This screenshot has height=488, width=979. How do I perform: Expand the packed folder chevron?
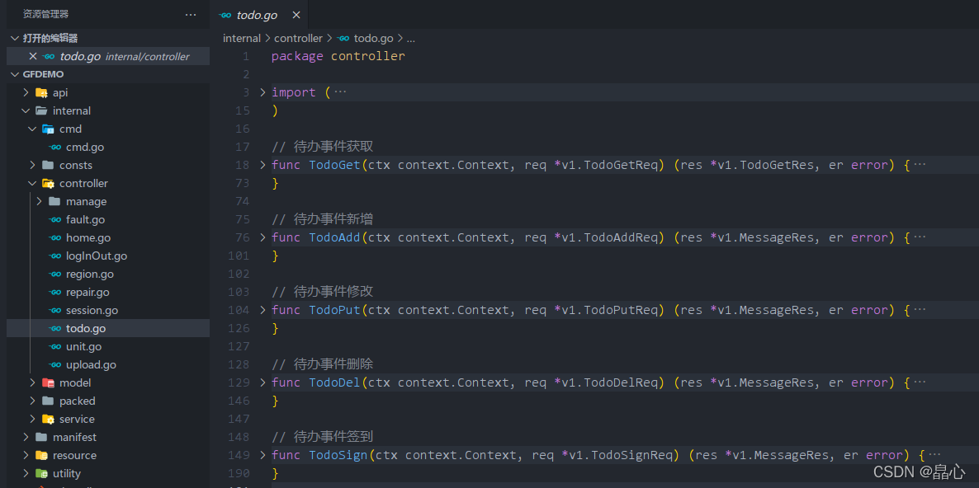pyautogui.click(x=32, y=401)
